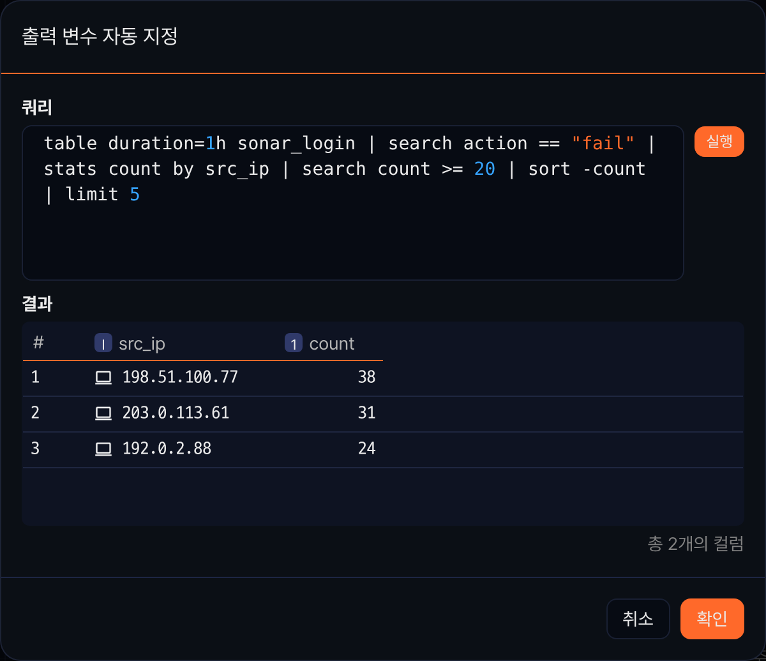Select result row 2 with count 31
This screenshot has width=766, height=661.
point(383,414)
